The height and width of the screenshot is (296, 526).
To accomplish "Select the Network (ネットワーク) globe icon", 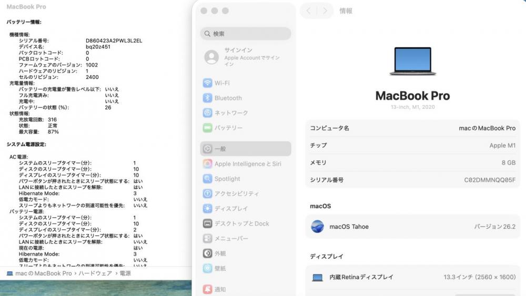I will (x=207, y=113).
